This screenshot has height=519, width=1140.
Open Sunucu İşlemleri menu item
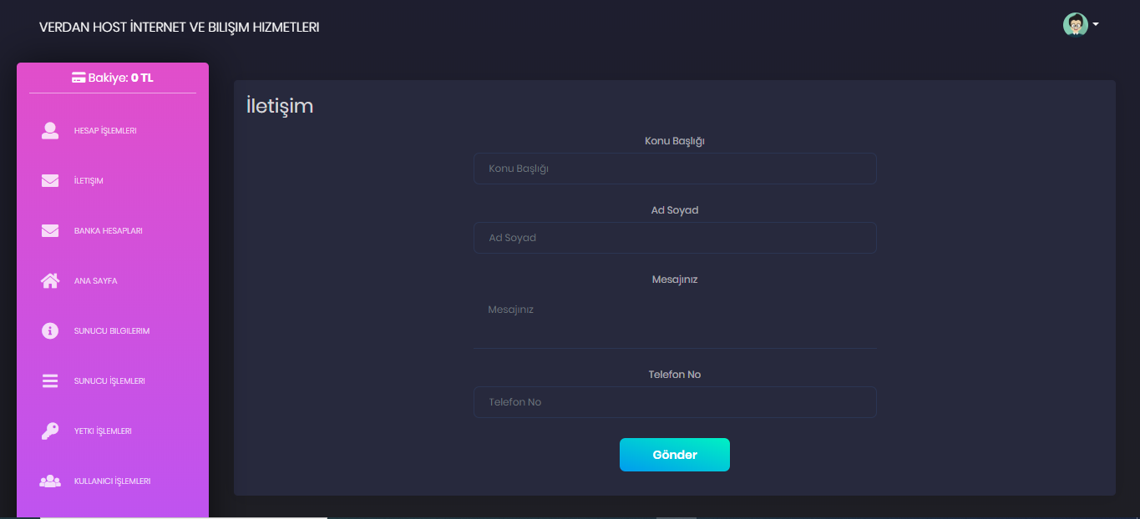[x=113, y=381]
